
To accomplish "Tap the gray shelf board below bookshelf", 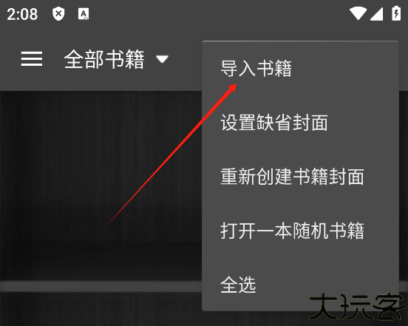I will pos(101,286).
